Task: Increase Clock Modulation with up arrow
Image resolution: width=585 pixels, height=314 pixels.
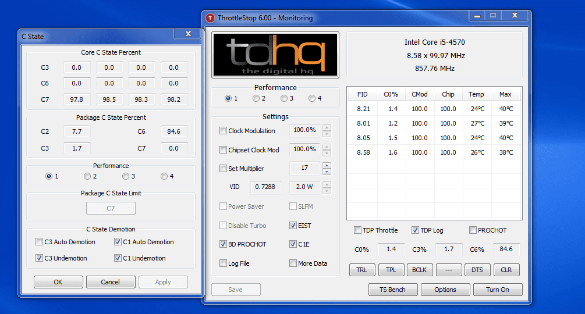Action: click(327, 127)
